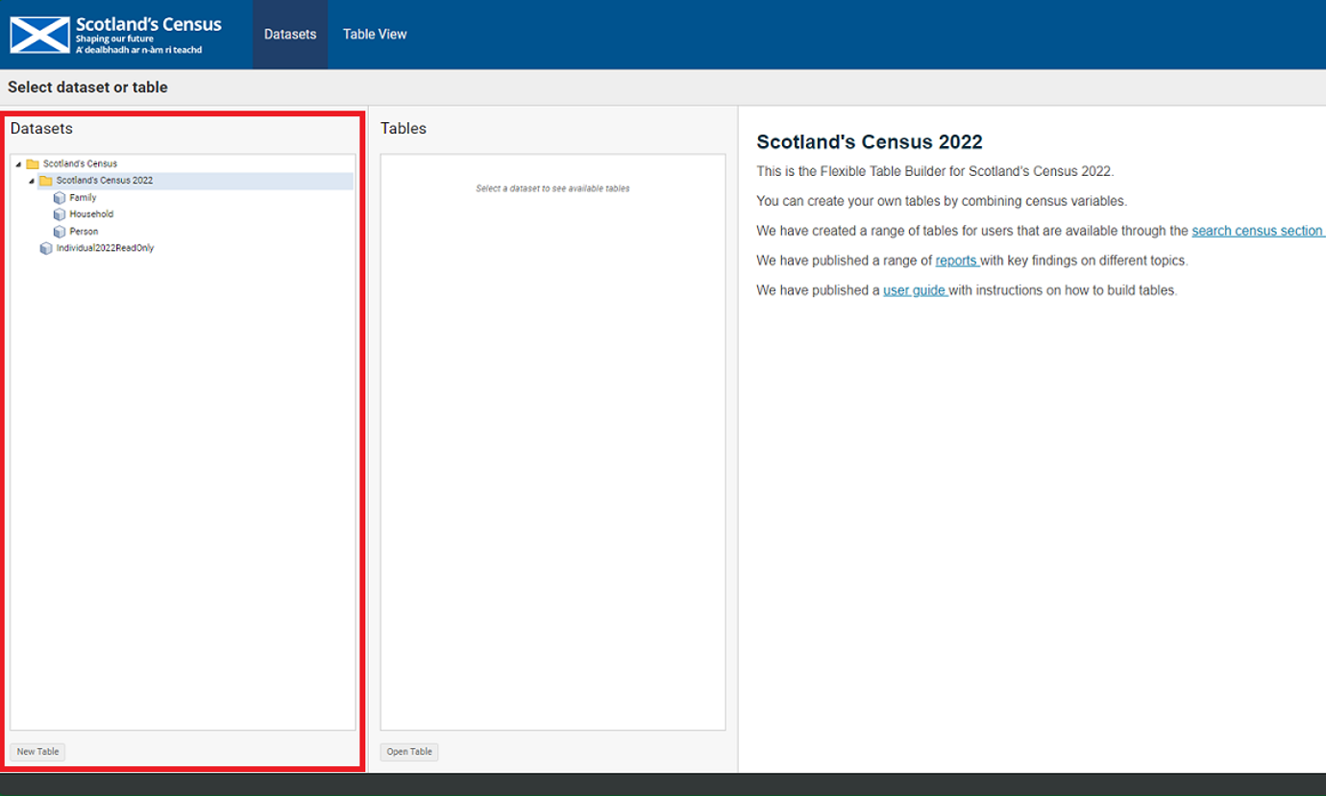Collapse the Scotland's Census root tree arrow
This screenshot has height=796, width=1326.
point(18,164)
